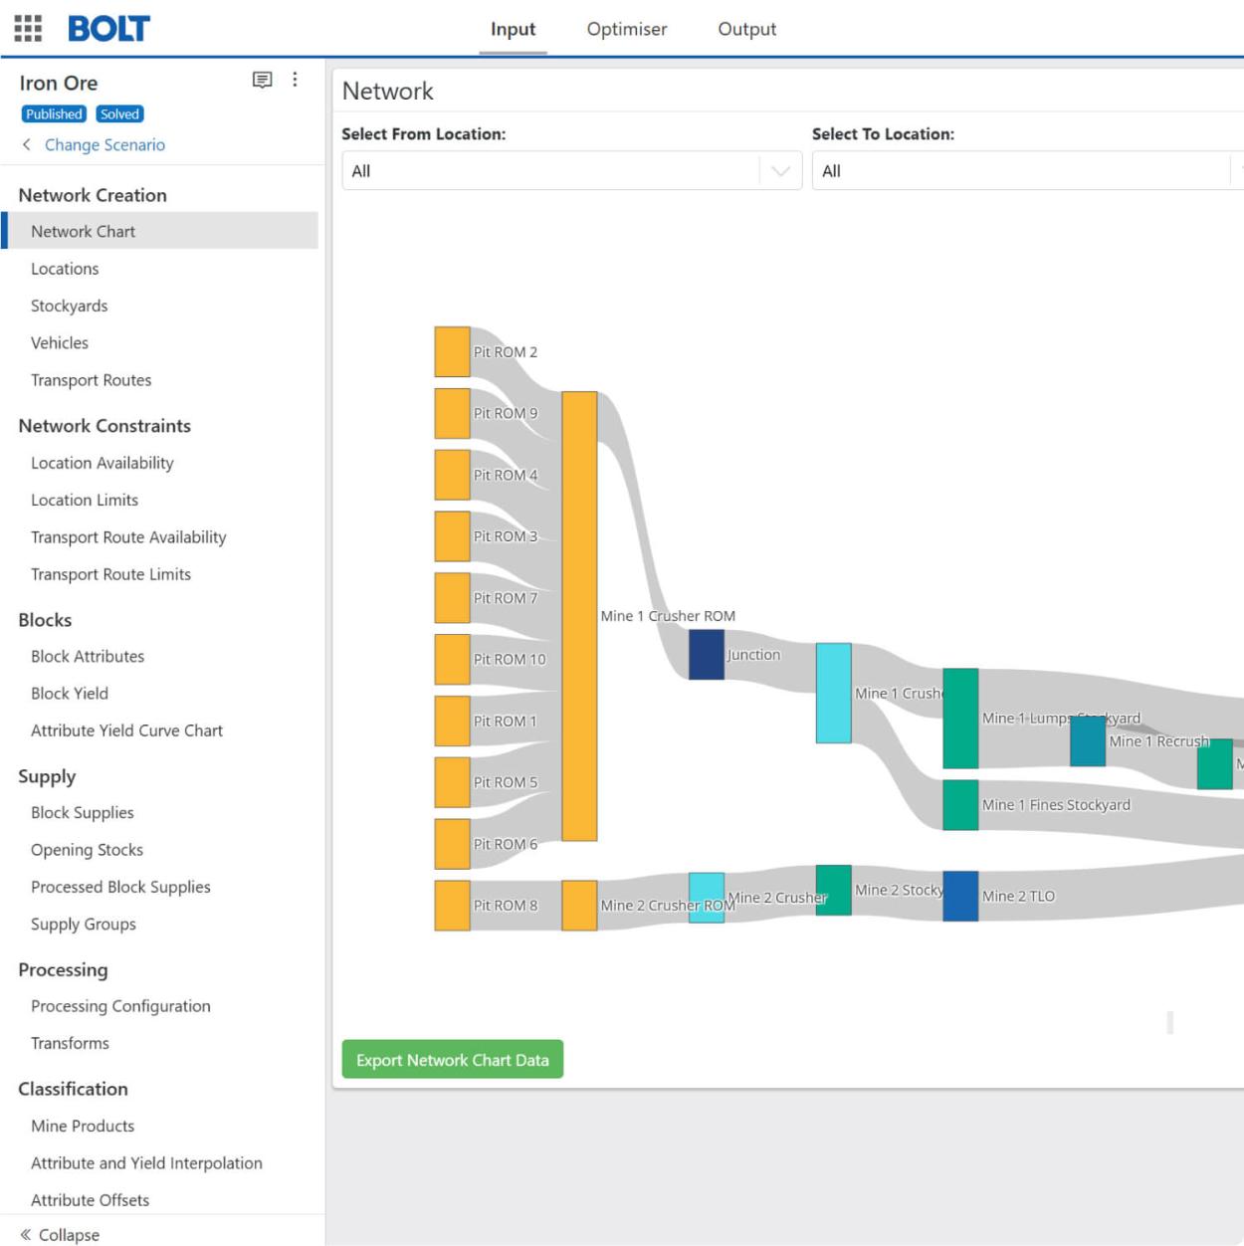This screenshot has width=1244, height=1246.
Task: Select the Mine 1 Recrush node
Action: [1088, 741]
